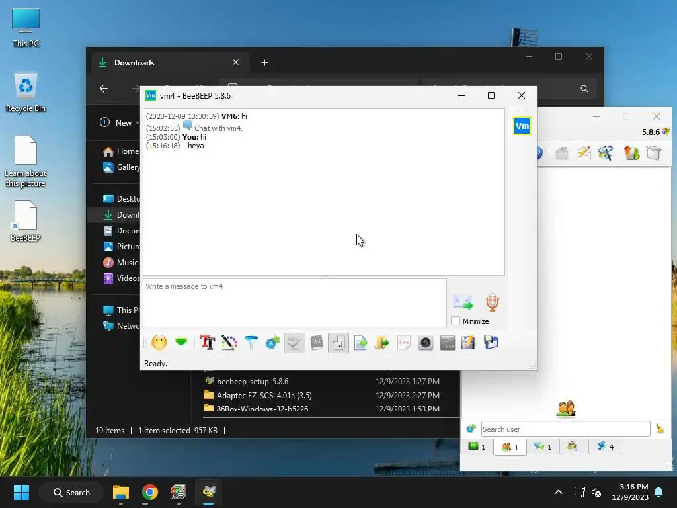
Task: Send message with envelope arrow button
Action: 463,302
